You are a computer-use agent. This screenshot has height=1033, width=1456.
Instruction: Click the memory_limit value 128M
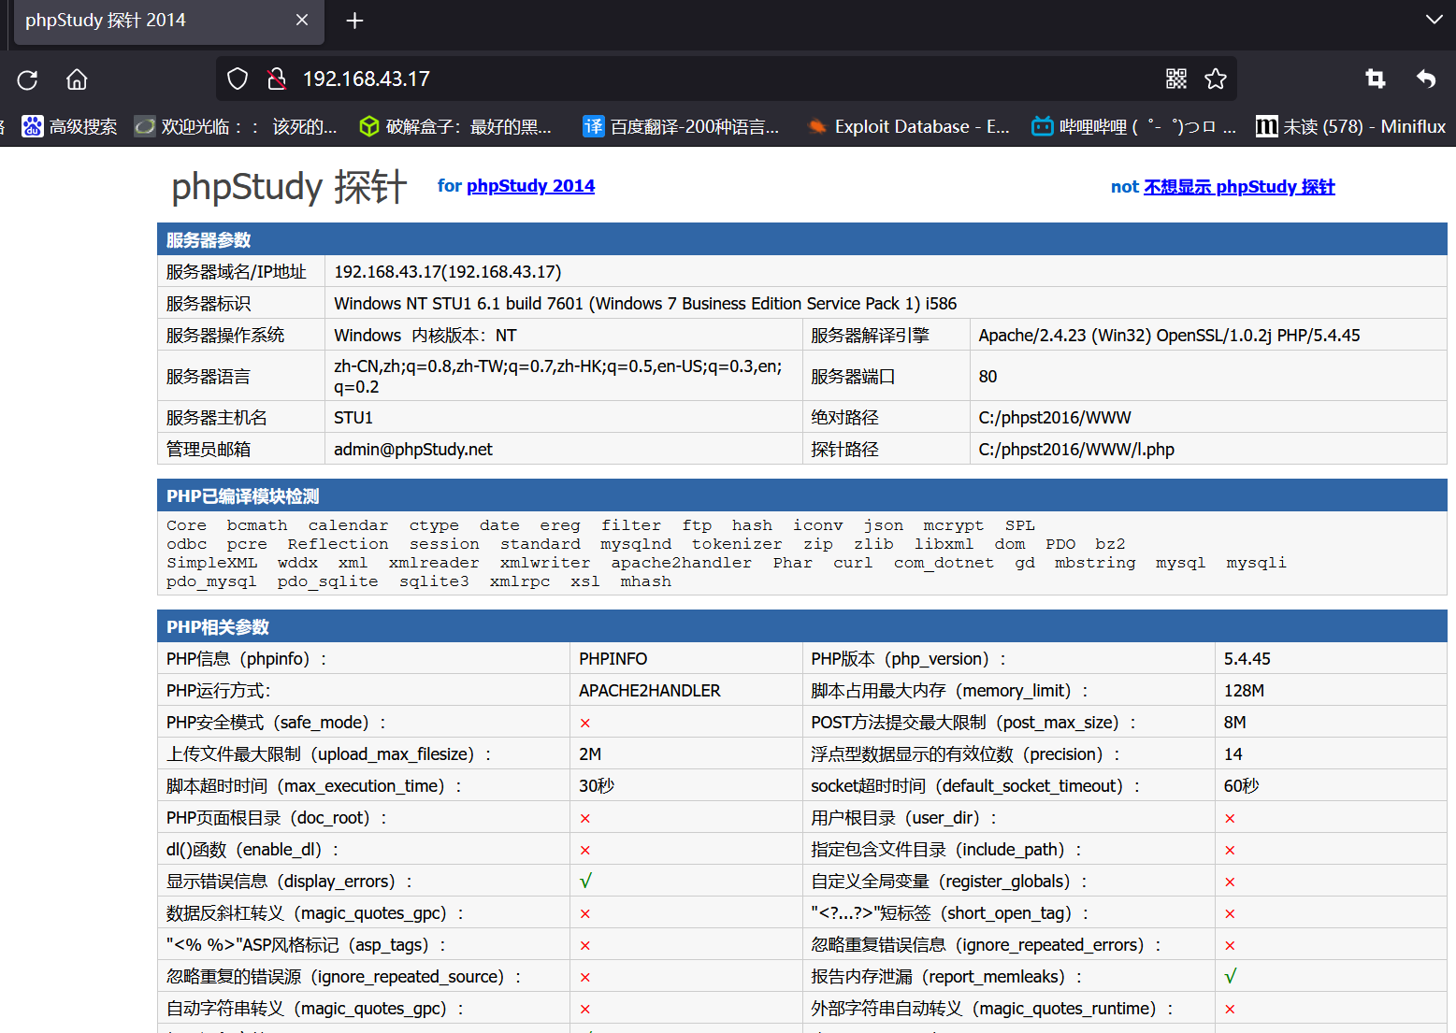coord(1244,691)
